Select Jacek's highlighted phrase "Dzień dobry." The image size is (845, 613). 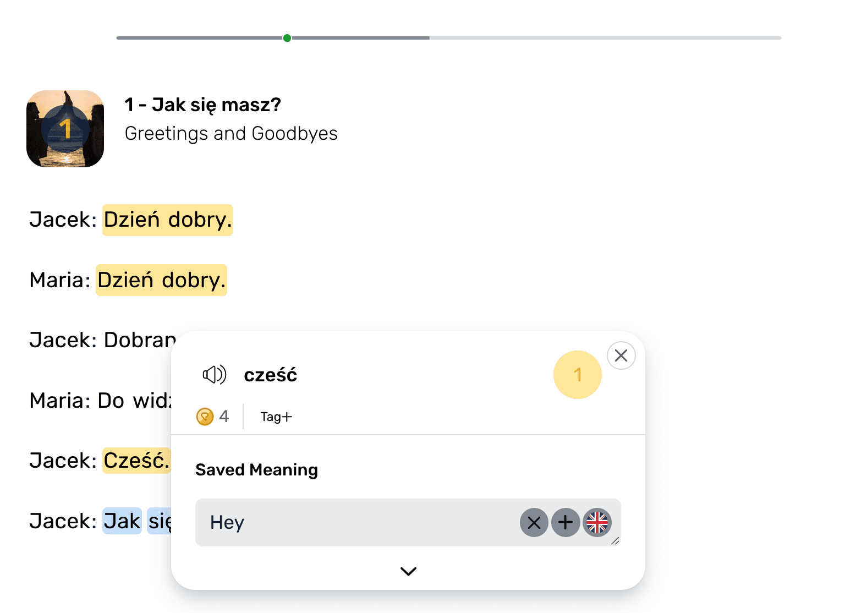pyautogui.click(x=167, y=220)
